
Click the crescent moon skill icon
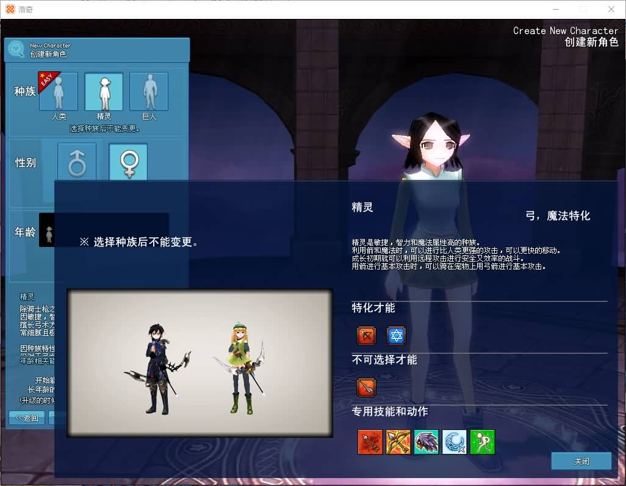(x=454, y=442)
